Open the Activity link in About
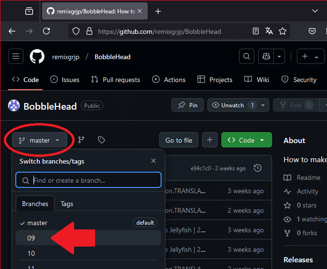The height and width of the screenshot is (269, 327). point(301,191)
